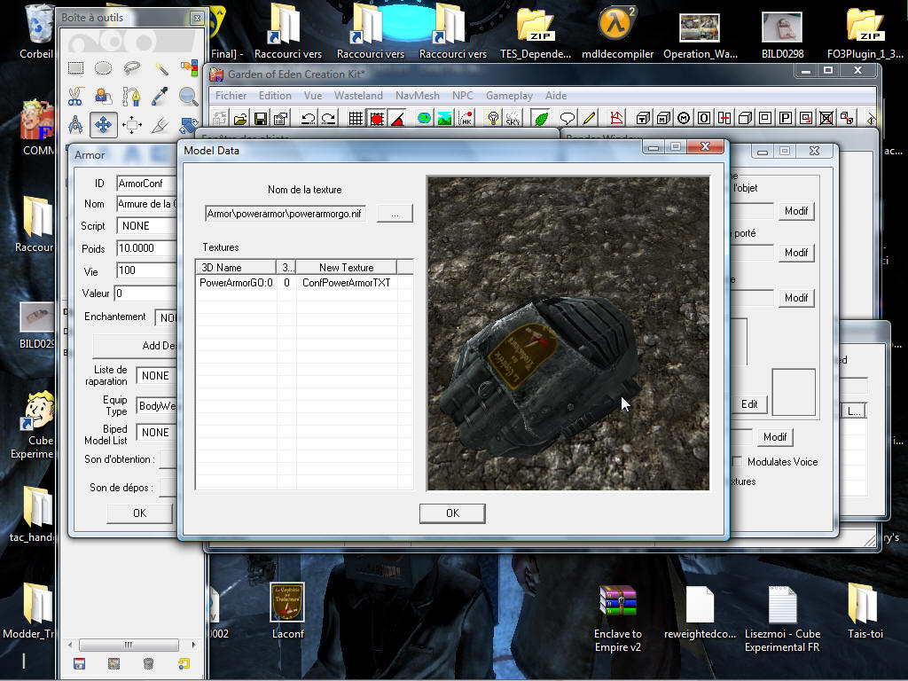
Task: Open the Laconf desktop icon
Action: point(288,611)
